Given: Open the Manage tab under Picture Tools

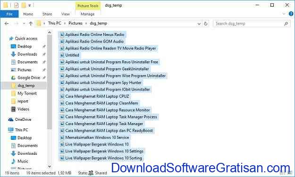Looking at the screenshot, I should [87, 14].
